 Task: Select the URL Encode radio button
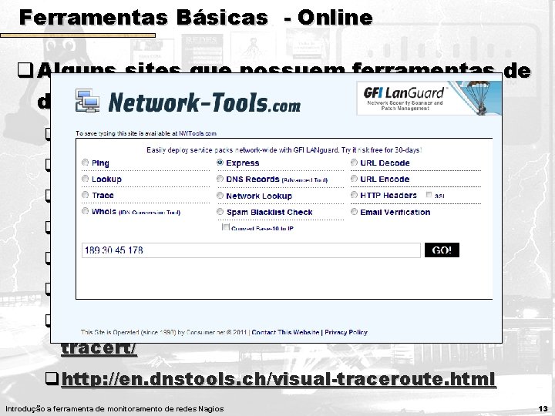click(355, 179)
